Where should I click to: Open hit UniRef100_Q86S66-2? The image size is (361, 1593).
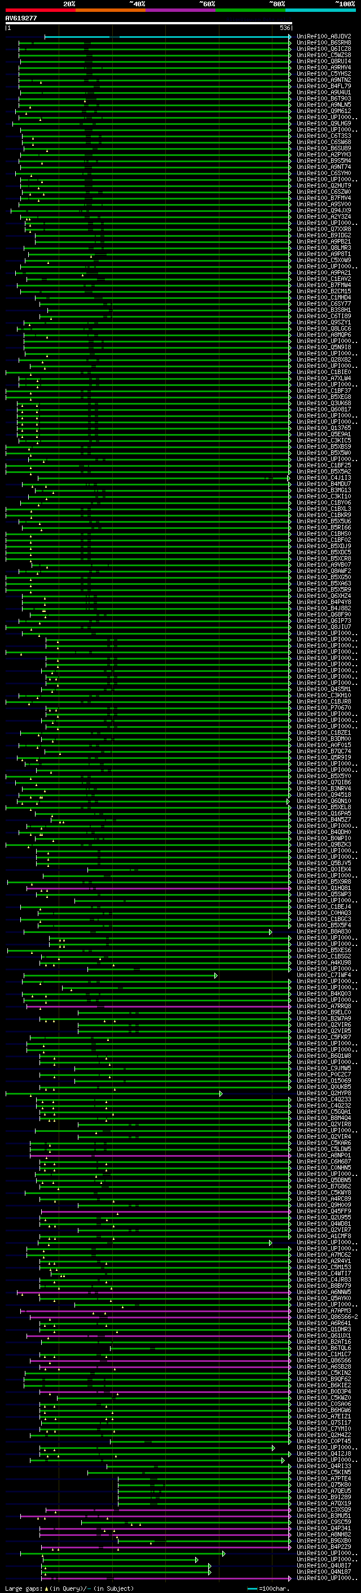click(x=328, y=1317)
